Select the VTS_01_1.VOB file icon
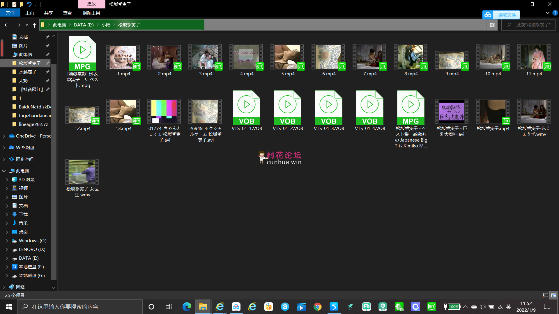The width and height of the screenshot is (559, 314). coord(247,108)
